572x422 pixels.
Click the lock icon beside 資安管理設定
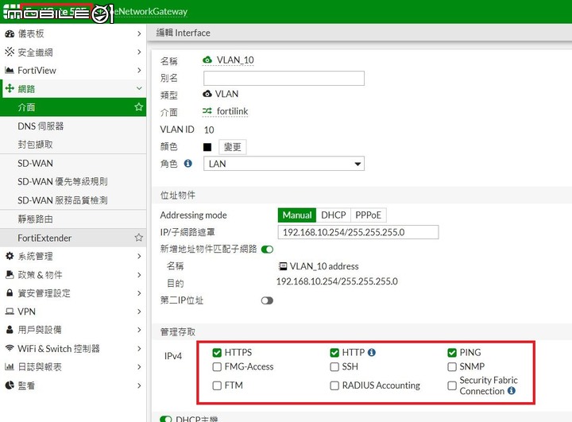pyautogui.click(x=10, y=292)
